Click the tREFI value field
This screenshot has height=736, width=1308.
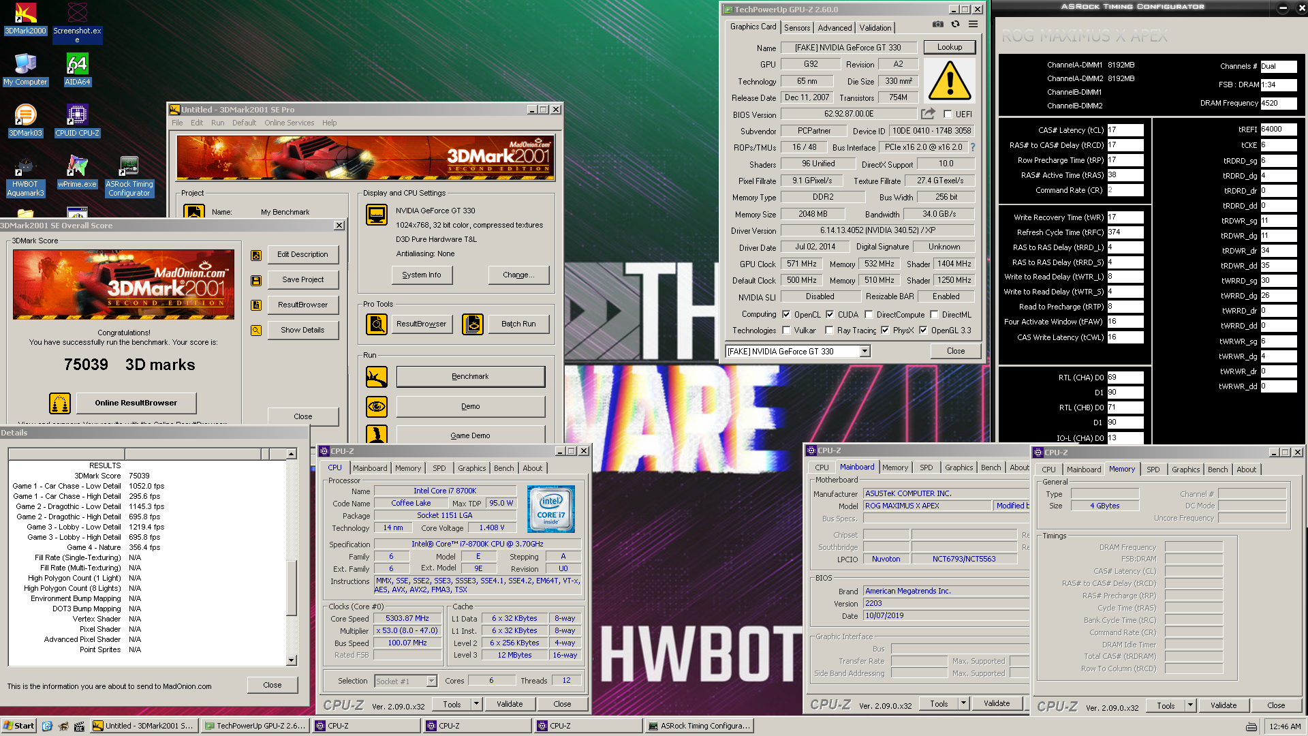(x=1279, y=129)
